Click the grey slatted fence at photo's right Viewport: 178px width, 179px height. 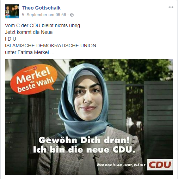coord(158,118)
